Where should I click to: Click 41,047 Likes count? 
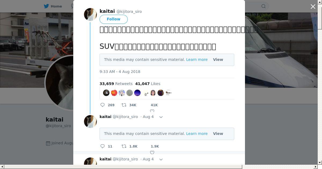(x=148, y=84)
